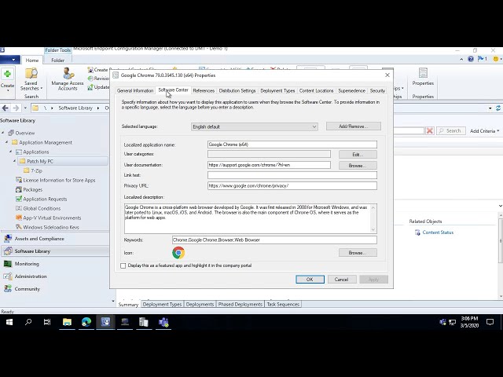Open the Assets and Compliance workspace
This screenshot has height=377, width=503.
tap(39, 239)
